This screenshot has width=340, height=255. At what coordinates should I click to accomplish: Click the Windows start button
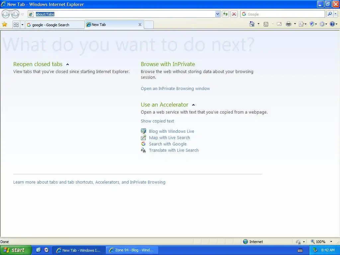pyautogui.click(x=16, y=250)
